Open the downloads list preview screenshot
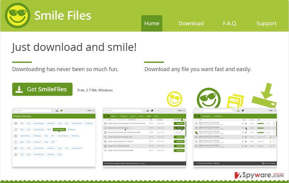This screenshot has height=183, width=289. [x=235, y=137]
